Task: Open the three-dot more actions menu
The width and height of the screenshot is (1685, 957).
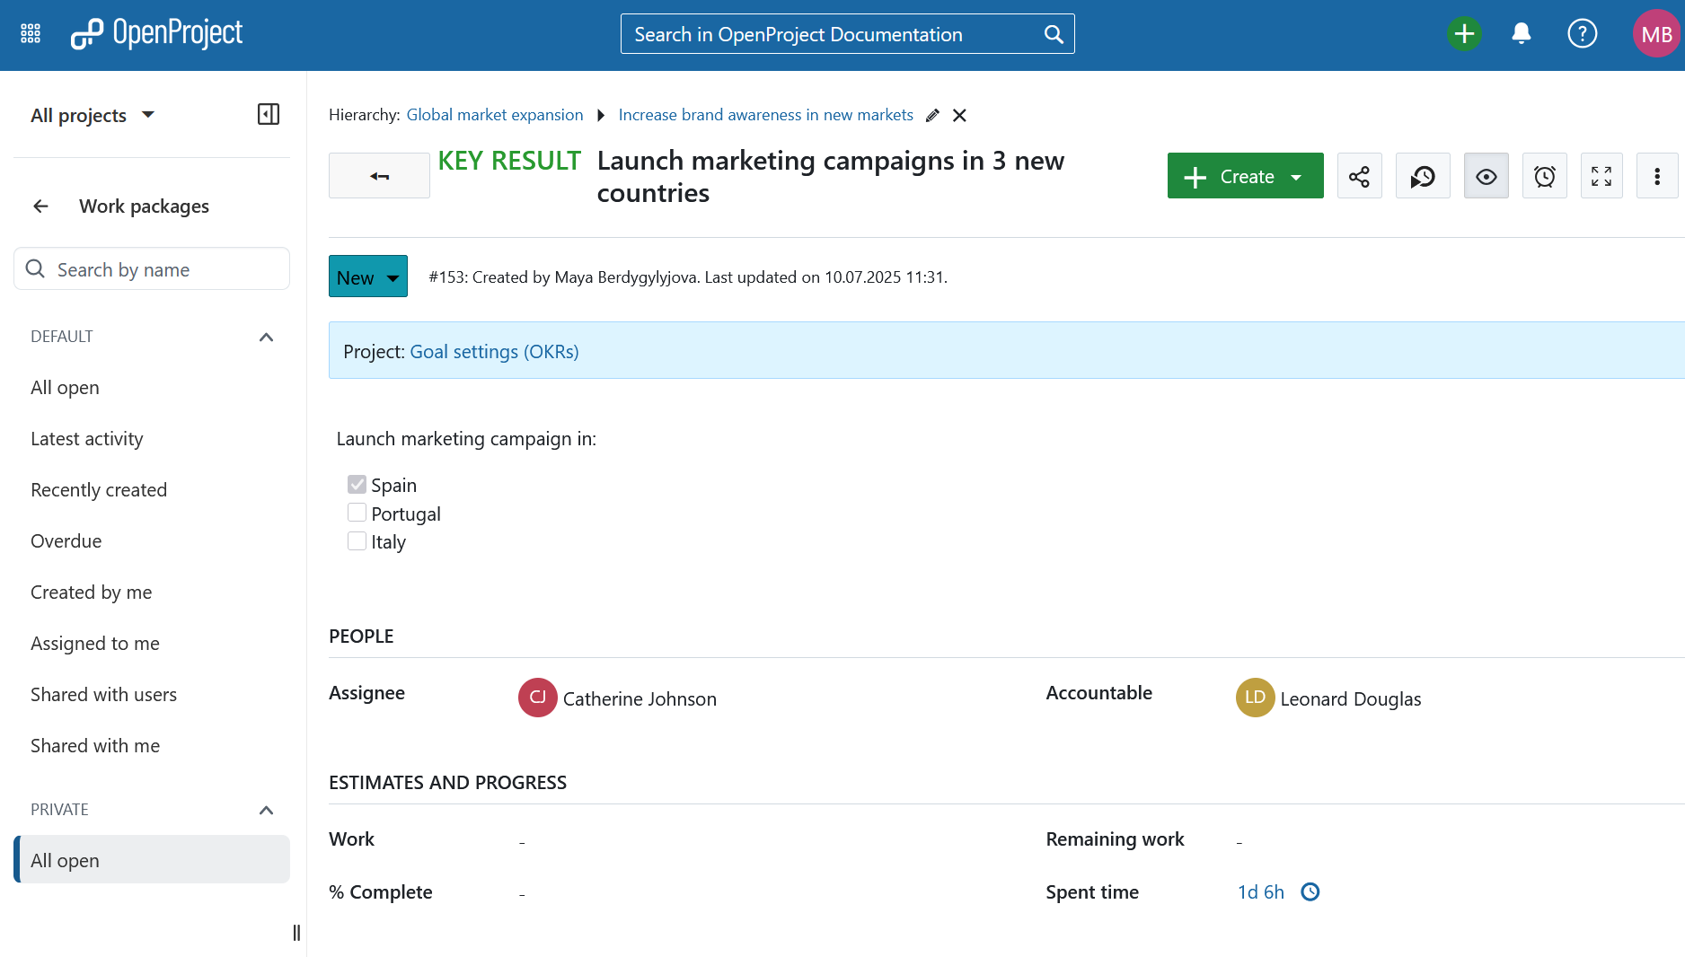Action: coord(1657,176)
